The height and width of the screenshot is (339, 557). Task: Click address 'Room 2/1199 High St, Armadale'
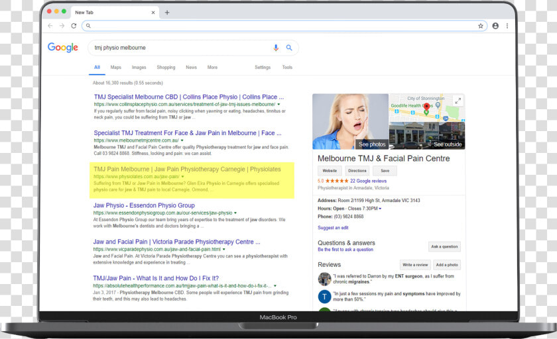379,201
